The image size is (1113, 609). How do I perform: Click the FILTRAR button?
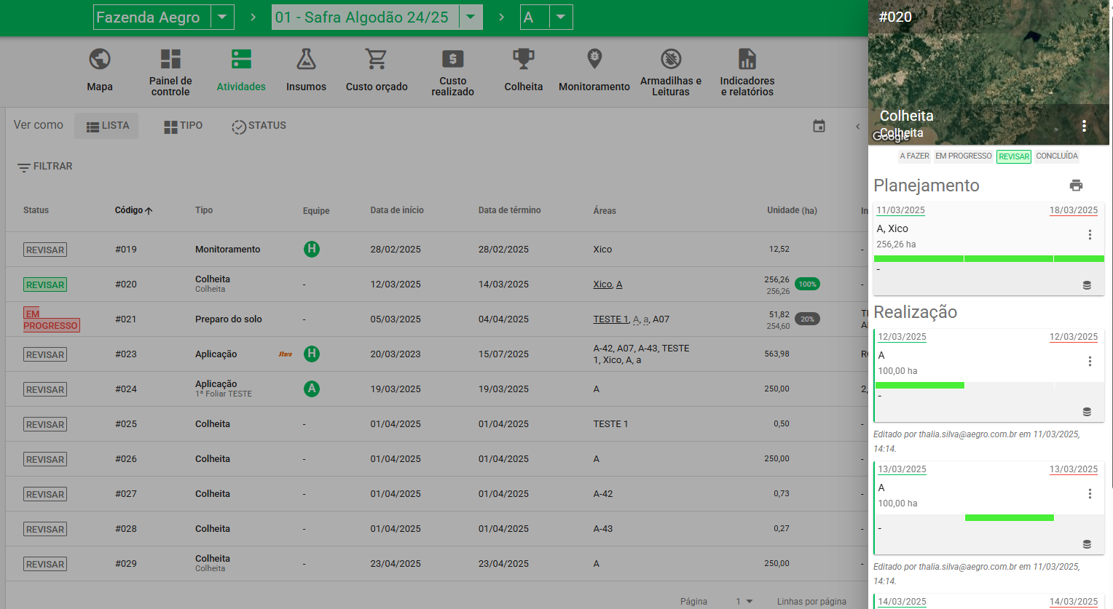[45, 167]
